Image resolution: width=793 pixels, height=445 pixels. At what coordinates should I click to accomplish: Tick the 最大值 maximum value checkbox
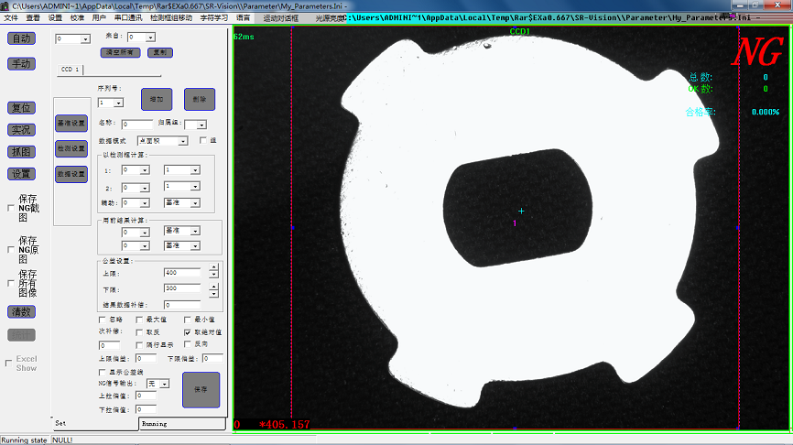[x=139, y=320]
